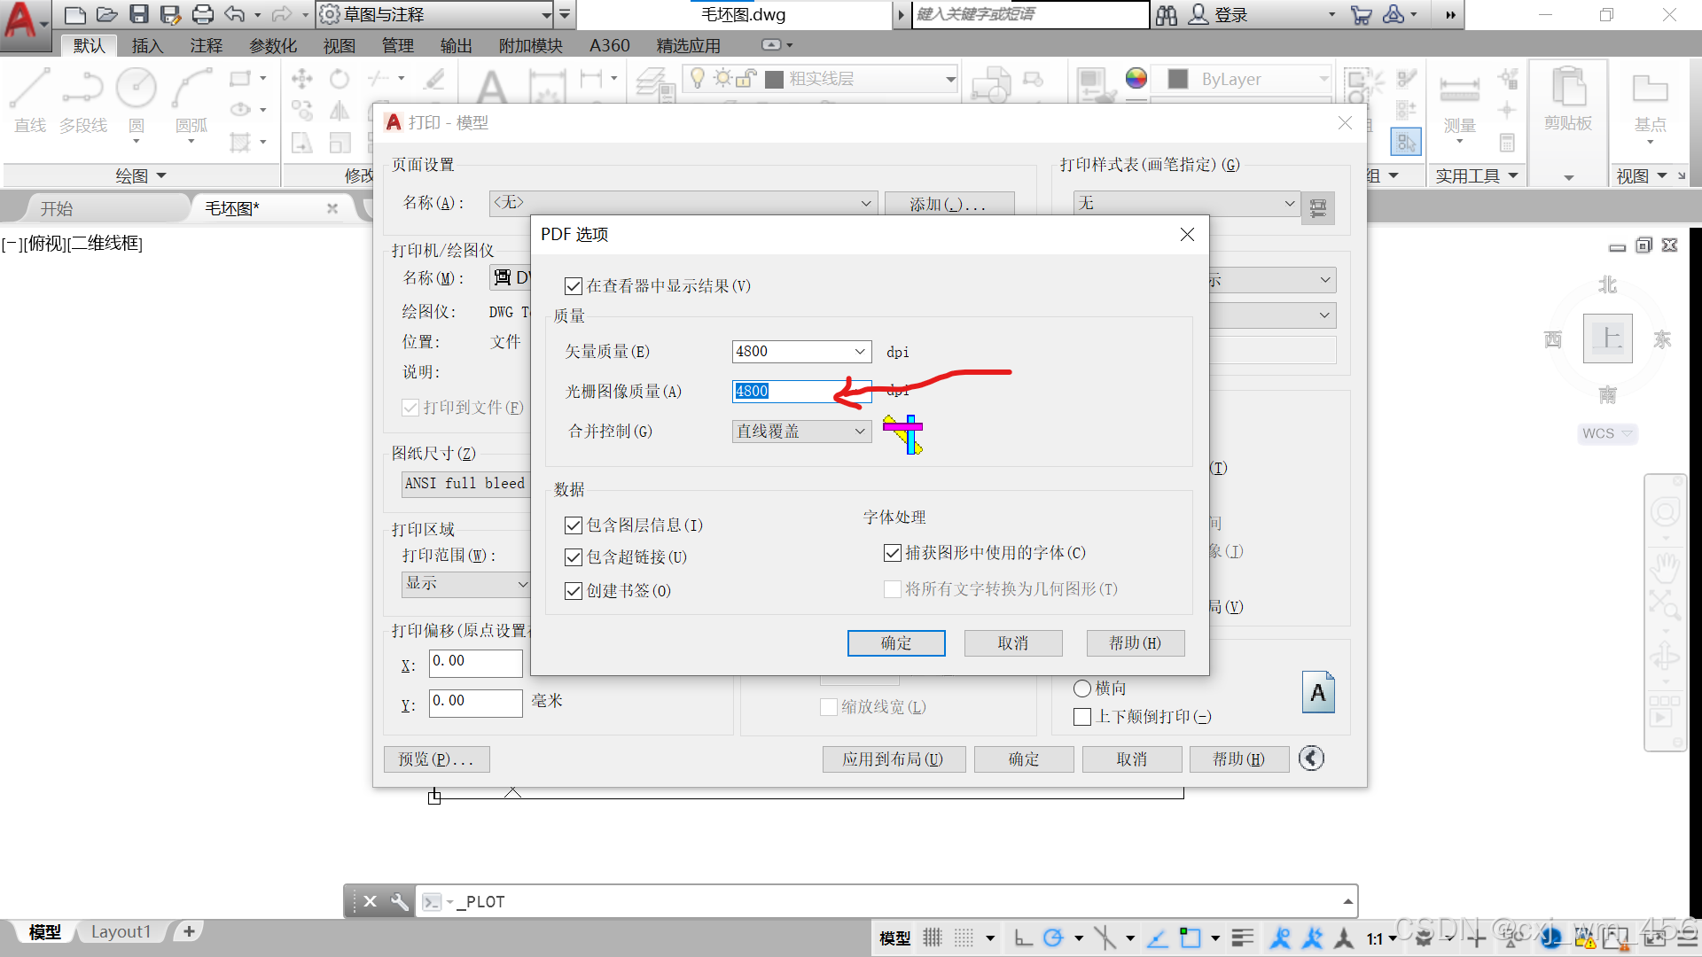Viewport: 1702px width, 957px height.
Task: Toggle 包含超链接 checkbox
Action: [x=574, y=557]
